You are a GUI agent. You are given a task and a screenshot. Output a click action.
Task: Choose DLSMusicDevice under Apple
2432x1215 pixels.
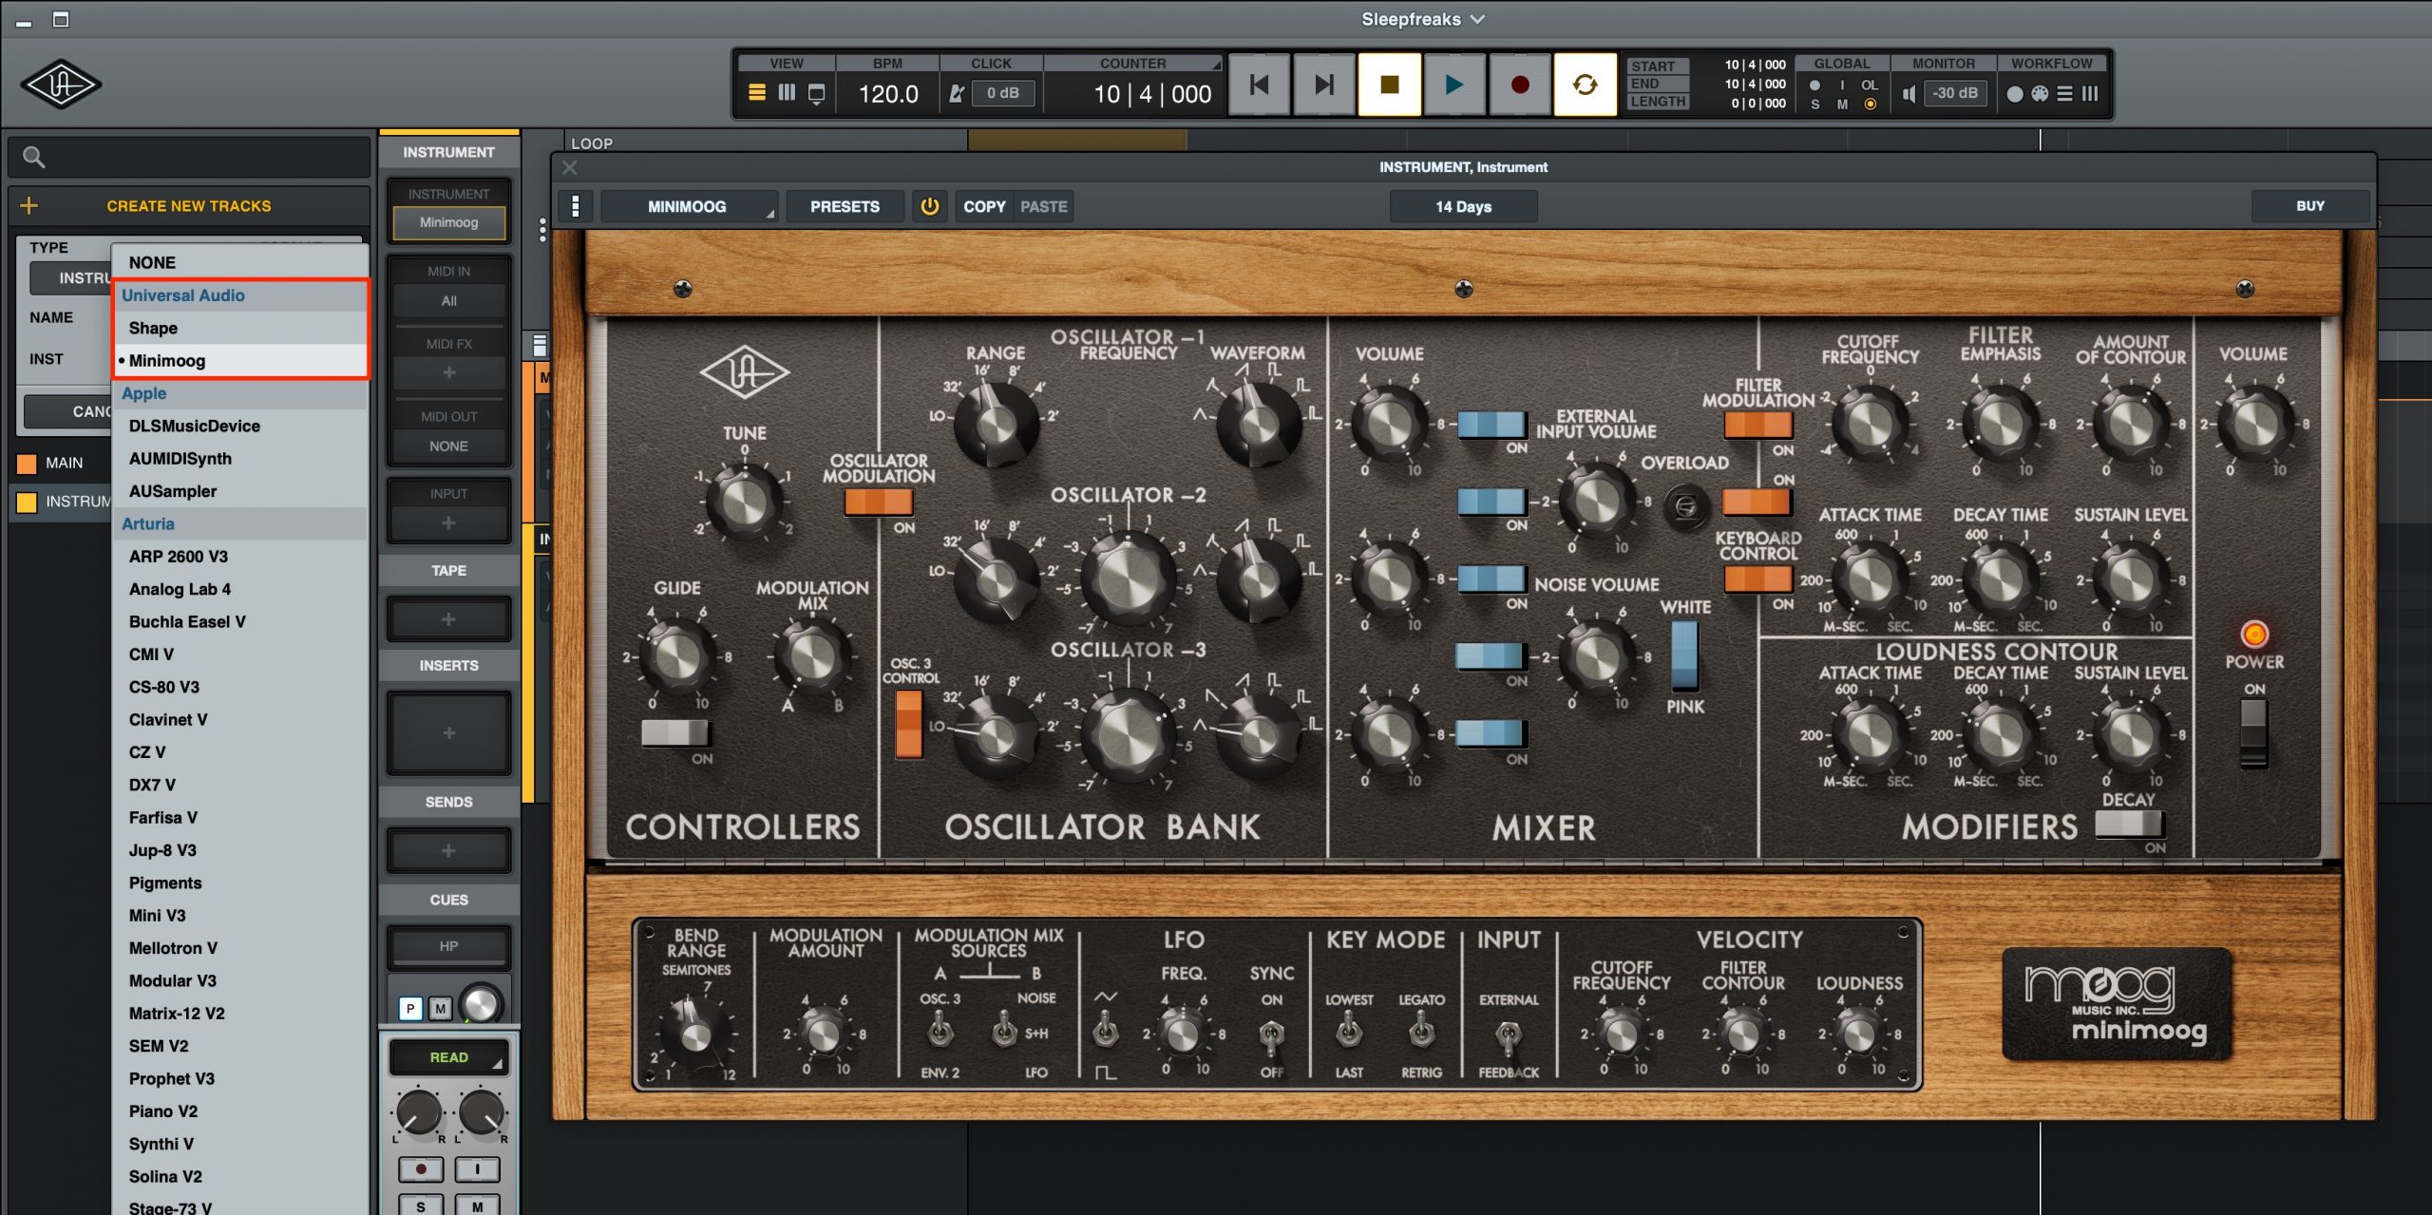tap(240, 426)
